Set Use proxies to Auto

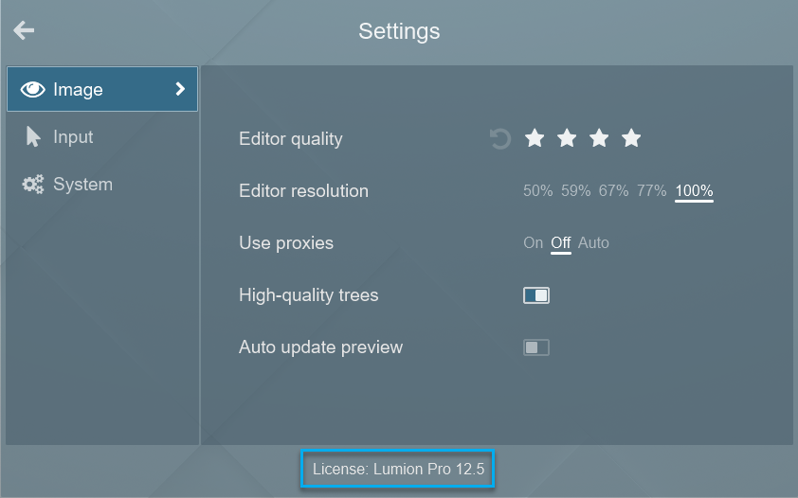(x=593, y=243)
